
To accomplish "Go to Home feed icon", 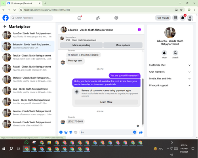I will [79, 18].
